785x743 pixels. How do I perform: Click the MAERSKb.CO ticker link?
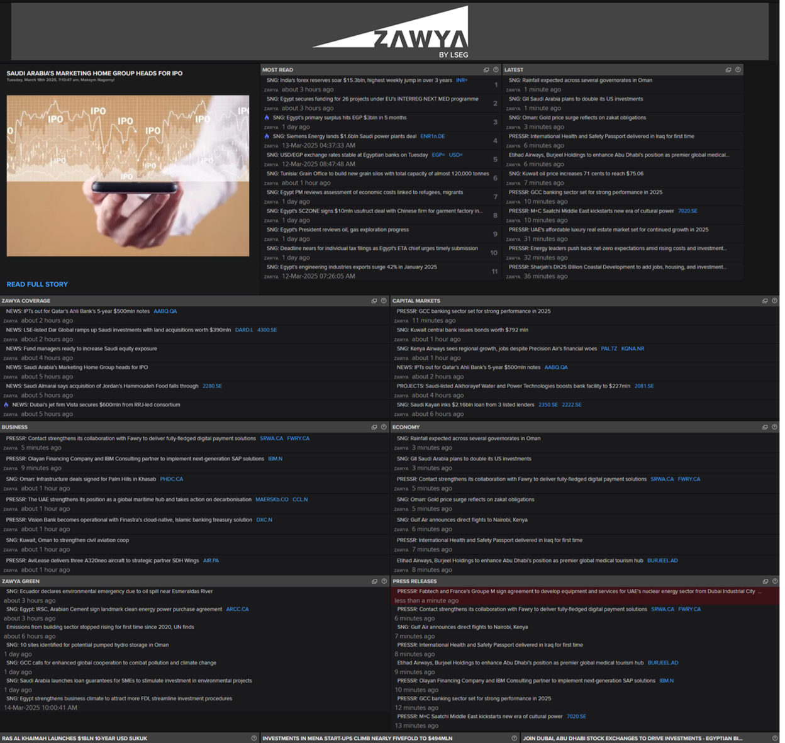point(272,500)
